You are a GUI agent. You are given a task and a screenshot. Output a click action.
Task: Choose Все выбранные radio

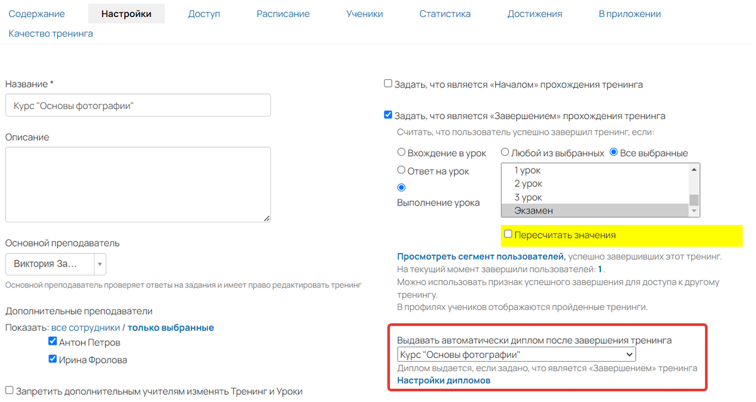(614, 152)
